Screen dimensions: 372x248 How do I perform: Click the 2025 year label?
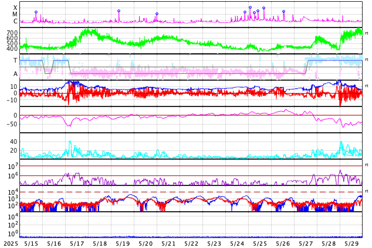coord(11,243)
